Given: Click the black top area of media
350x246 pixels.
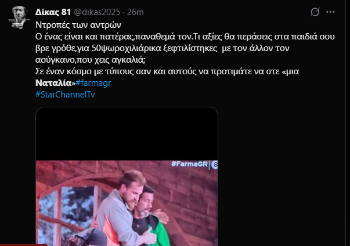Looking at the screenshot, I should coord(127,134).
